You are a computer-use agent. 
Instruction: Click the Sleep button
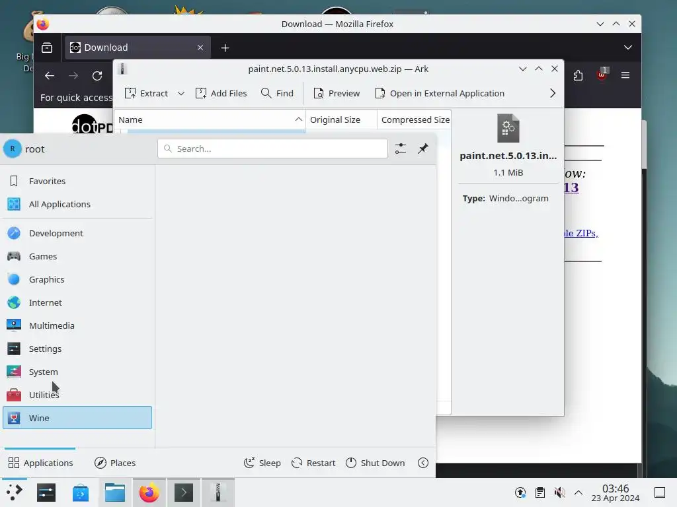coord(262,463)
